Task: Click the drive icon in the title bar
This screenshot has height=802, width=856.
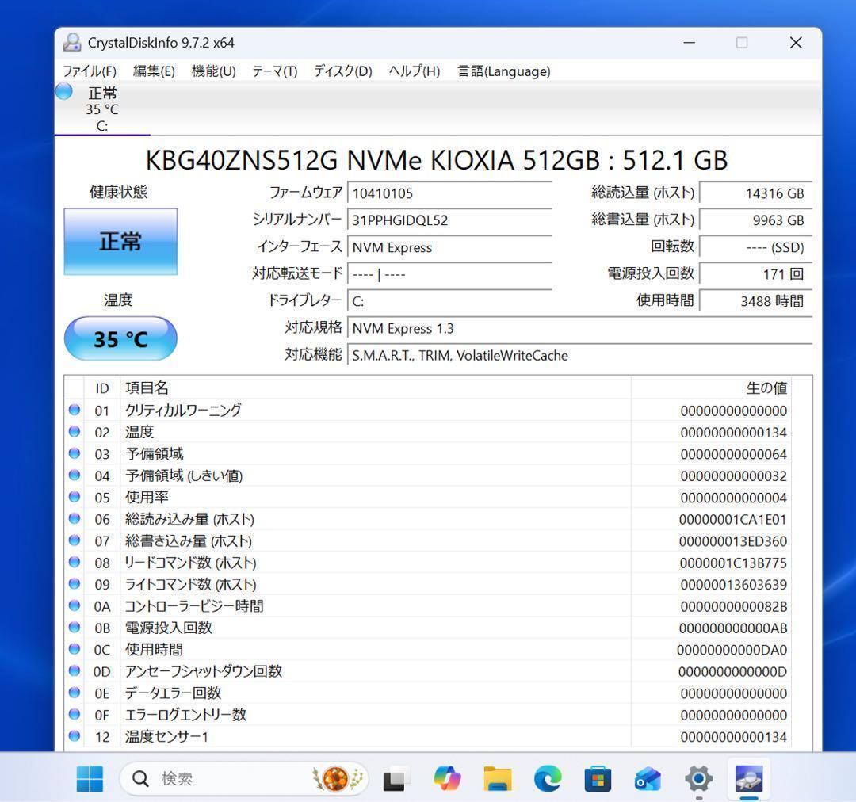Action: [x=75, y=42]
